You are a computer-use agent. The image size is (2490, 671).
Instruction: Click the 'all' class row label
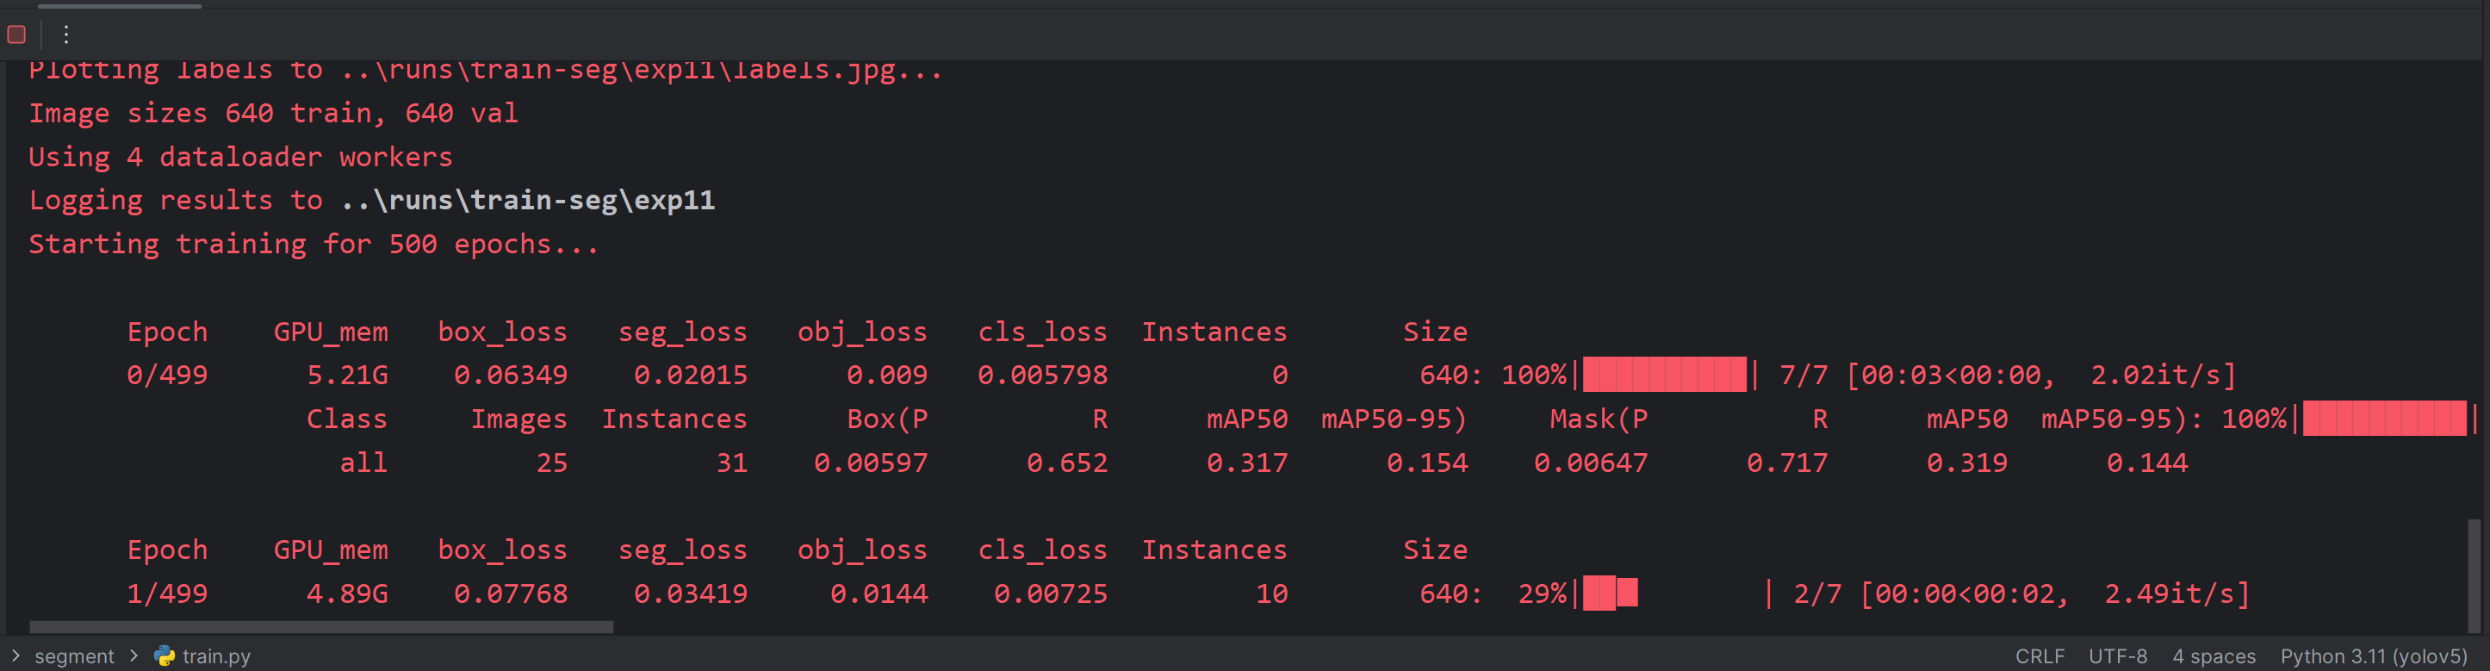[363, 463]
